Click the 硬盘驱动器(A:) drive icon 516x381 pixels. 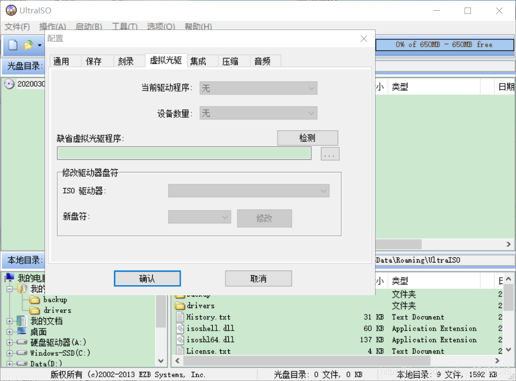[22, 342]
